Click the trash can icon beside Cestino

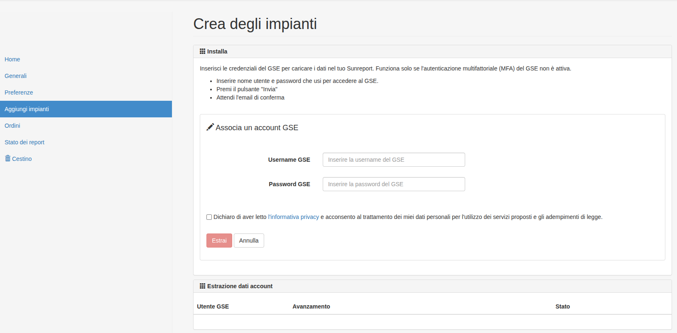click(x=7, y=158)
